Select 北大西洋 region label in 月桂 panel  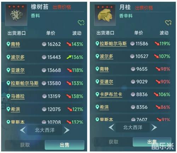pyautogui.click(x=133, y=127)
